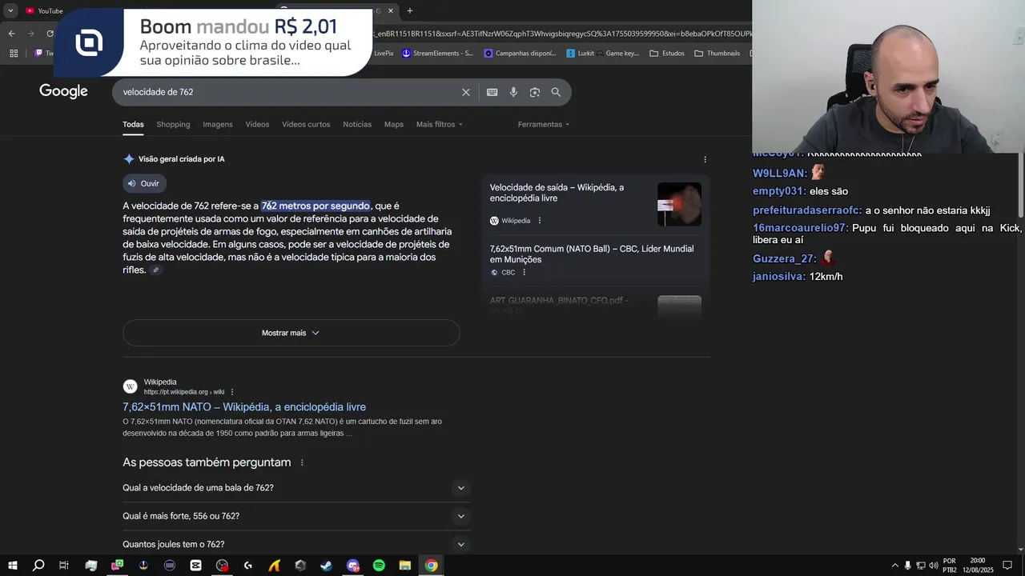Show hidden system tray icons

(895, 566)
